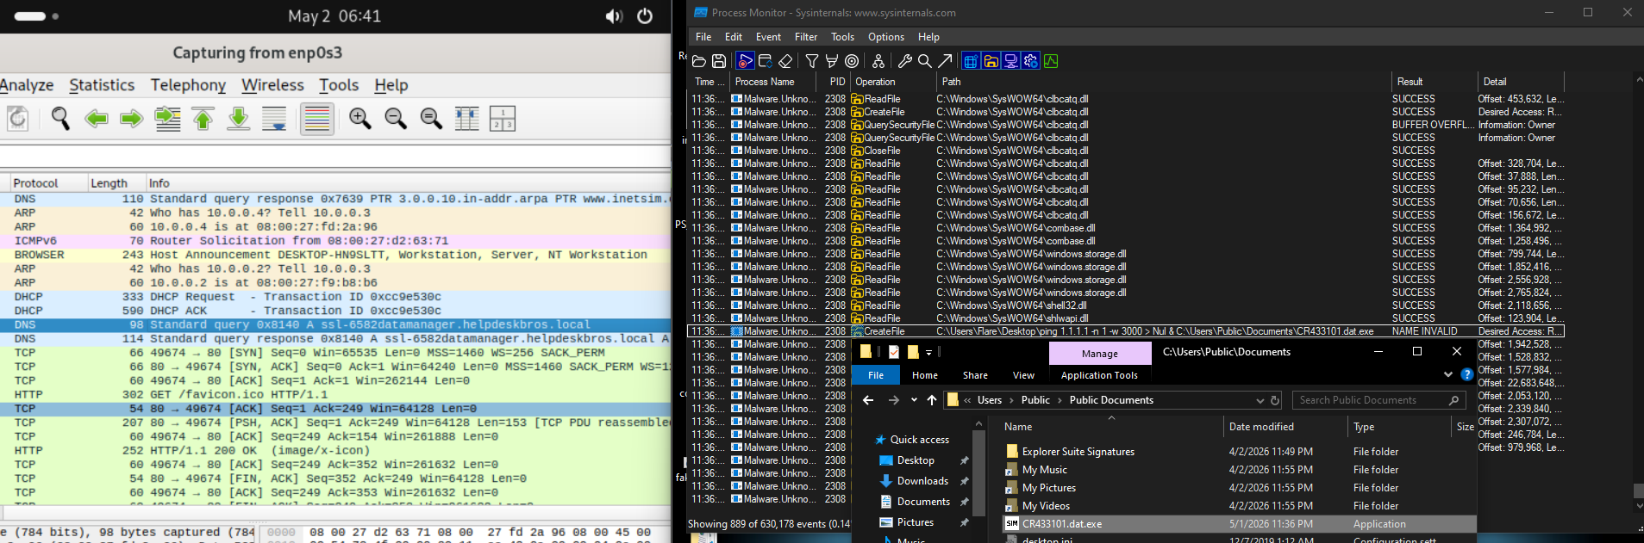Open Customize Quick Access Toolbar dropdown in Explorer
The image size is (1644, 543).
point(928,352)
